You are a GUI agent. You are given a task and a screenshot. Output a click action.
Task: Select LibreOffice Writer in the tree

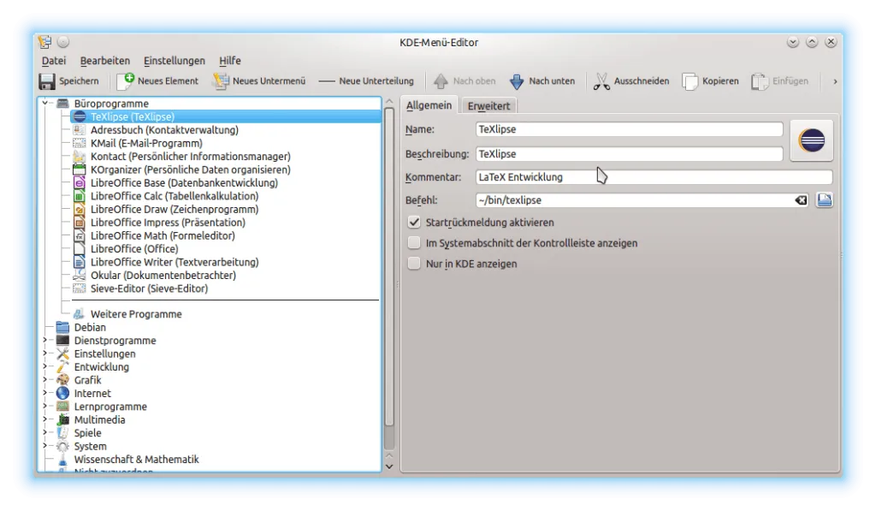tap(175, 262)
